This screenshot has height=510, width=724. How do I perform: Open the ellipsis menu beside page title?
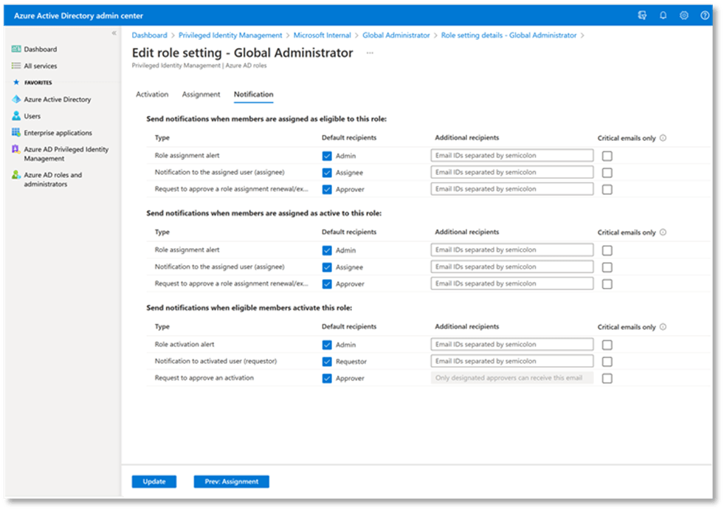370,53
